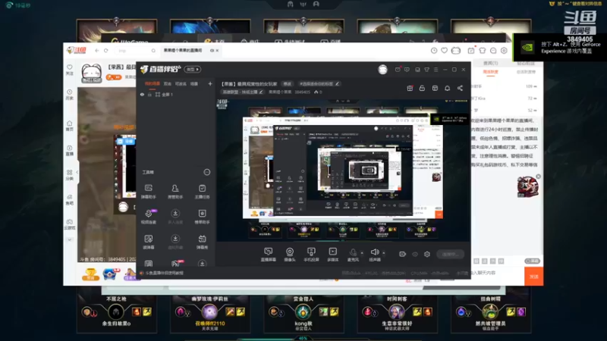The height and width of the screenshot is (341, 607).
Task: Open 历史 in Douyu left sidebar
Action: 69,95
